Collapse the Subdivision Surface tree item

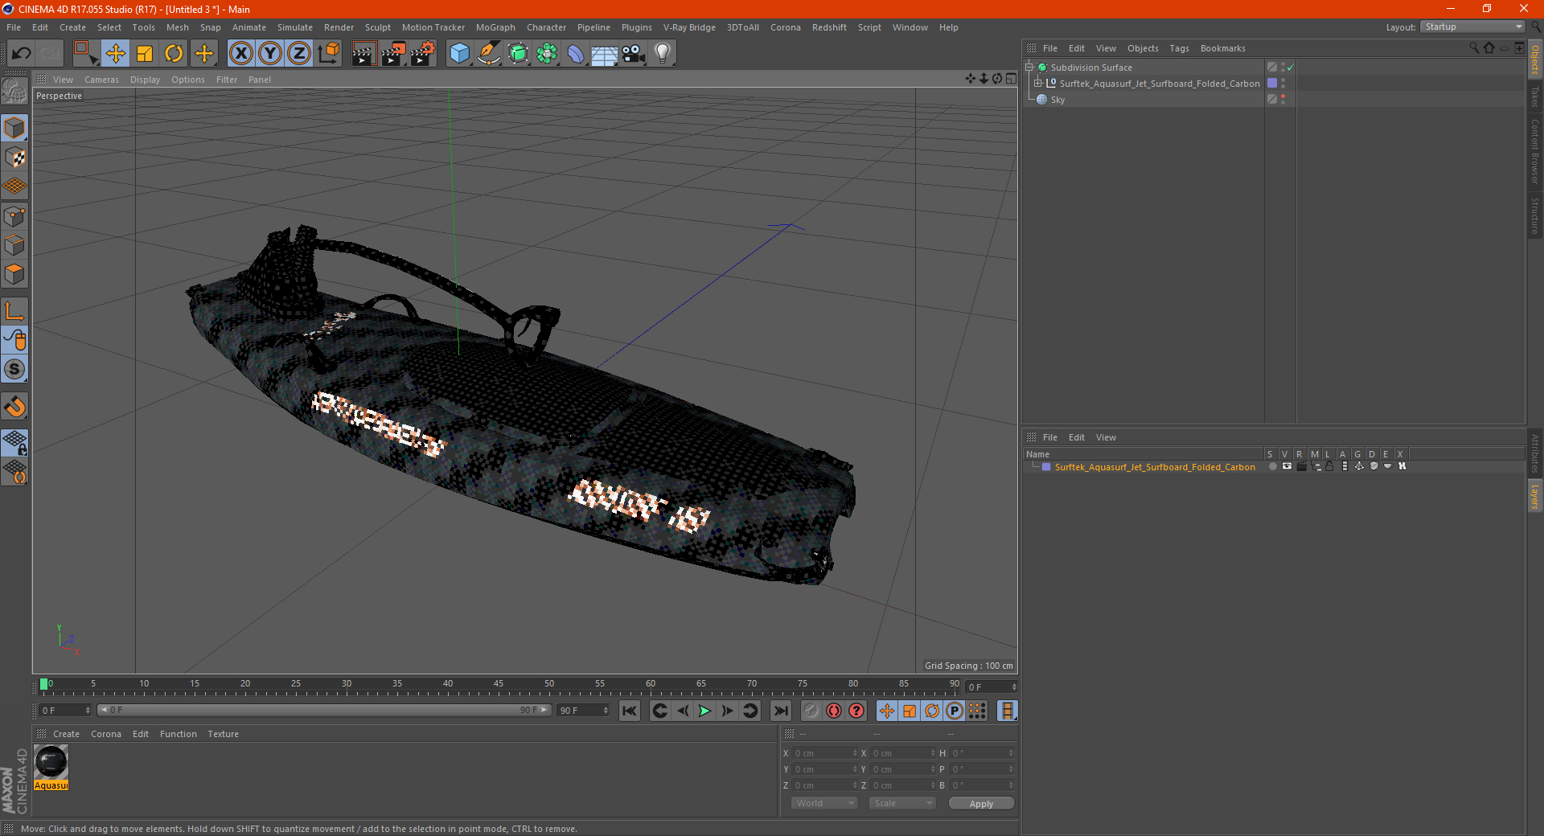[1029, 68]
